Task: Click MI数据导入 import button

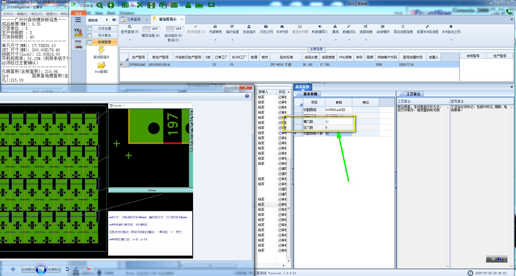Action: point(320,29)
